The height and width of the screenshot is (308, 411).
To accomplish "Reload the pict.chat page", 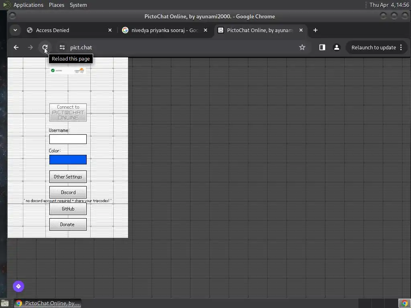I will click(45, 47).
